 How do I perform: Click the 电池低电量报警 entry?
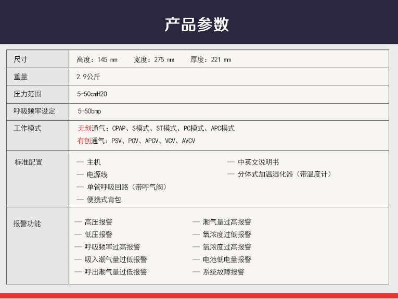(x=227, y=259)
